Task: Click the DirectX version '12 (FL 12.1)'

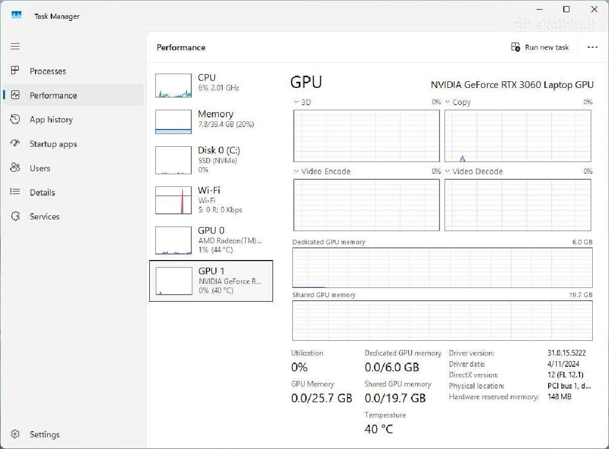Action: 565,375
